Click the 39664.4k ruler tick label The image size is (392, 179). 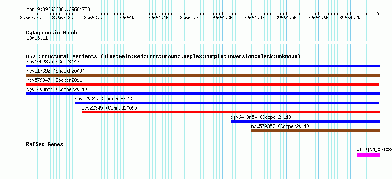coord(254,18)
